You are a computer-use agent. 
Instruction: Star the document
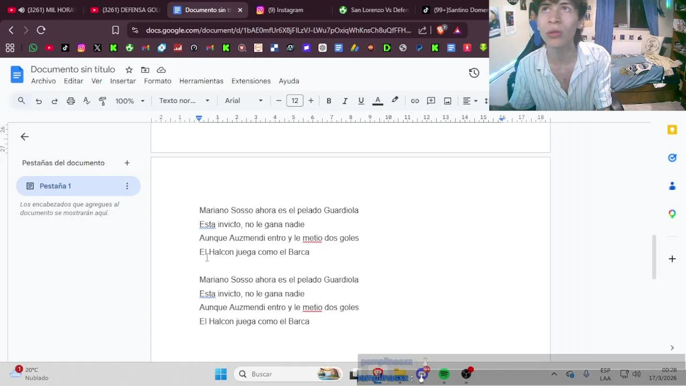129,70
